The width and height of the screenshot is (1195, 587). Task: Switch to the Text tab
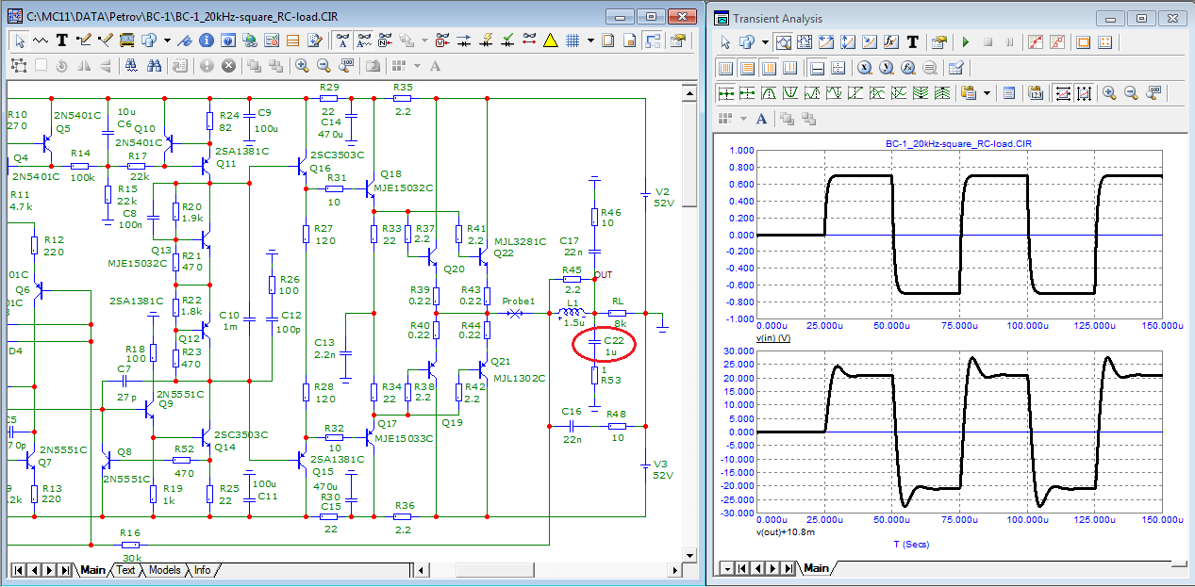125,570
